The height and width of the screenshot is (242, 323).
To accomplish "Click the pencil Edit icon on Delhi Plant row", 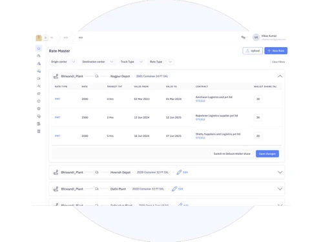I will (x=174, y=189).
